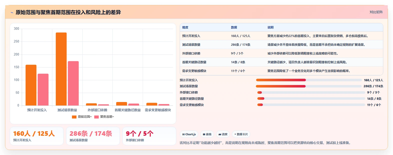Click the 维度 table column header
Viewport: 393px width, 155px height.
click(x=185, y=27)
